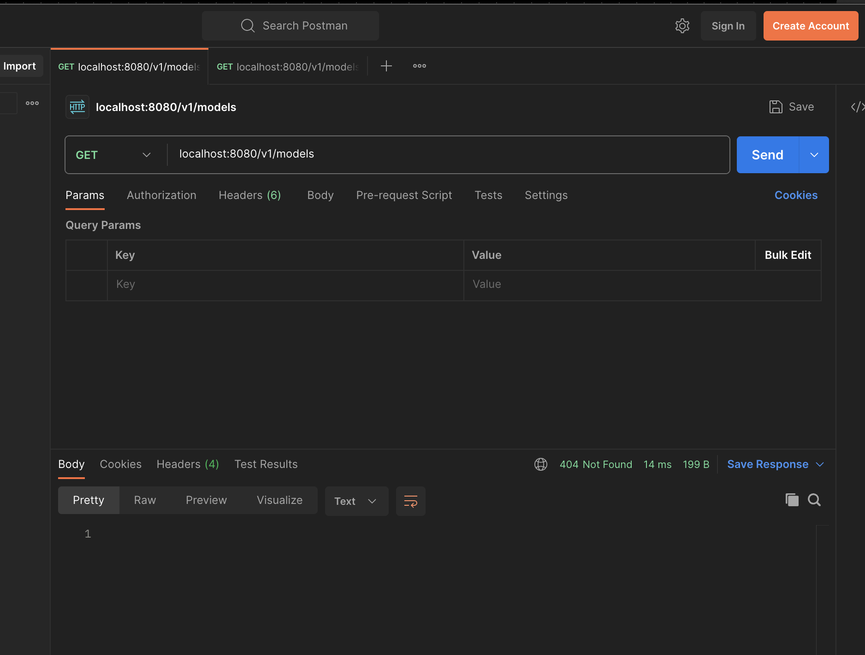Open the Save Response dropdown

point(775,464)
